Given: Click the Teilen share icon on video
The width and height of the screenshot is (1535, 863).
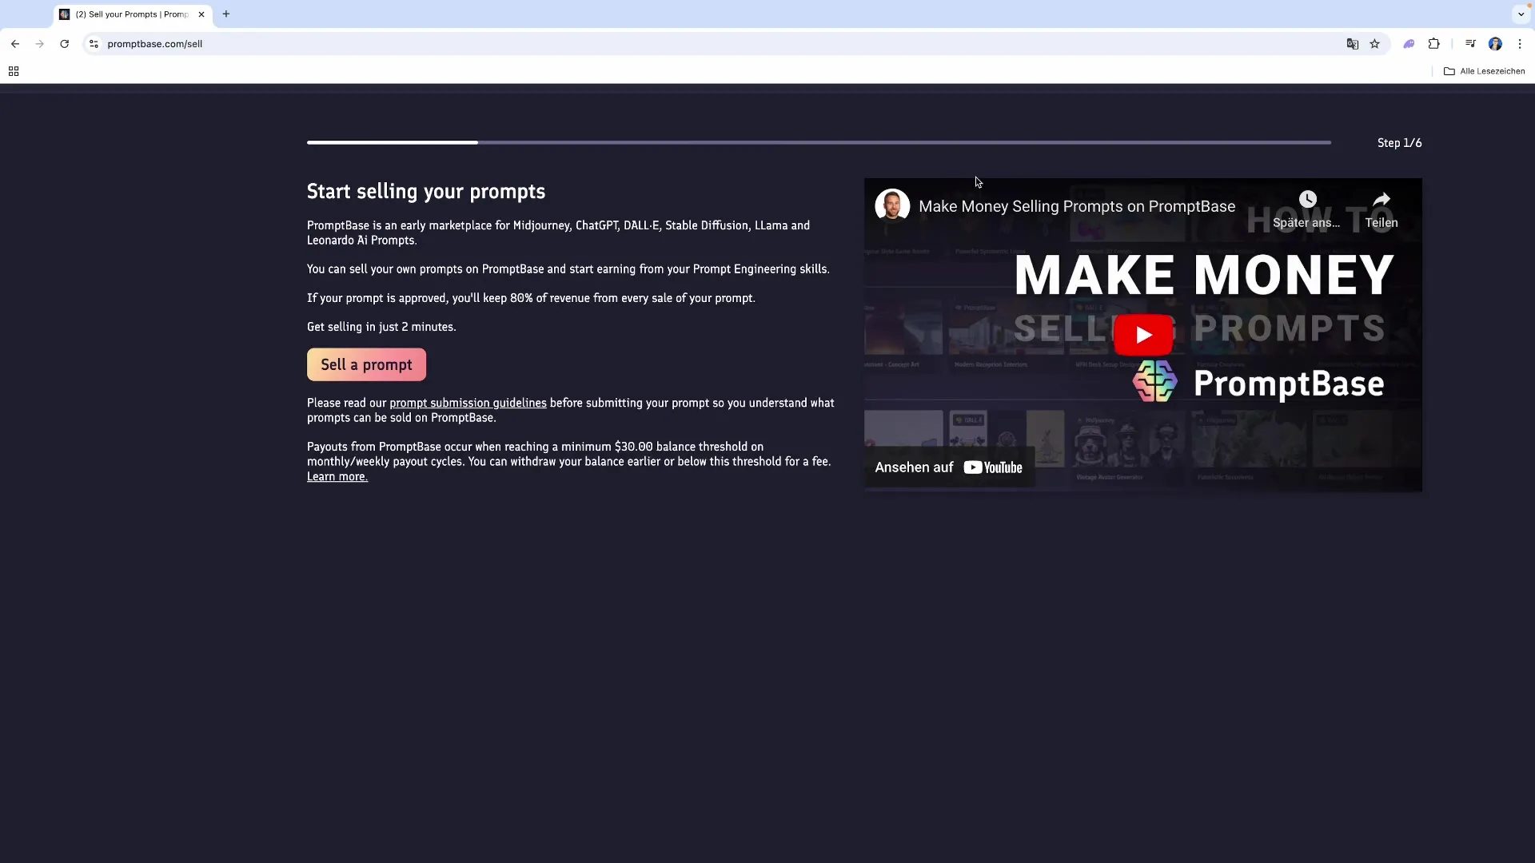Looking at the screenshot, I should pyautogui.click(x=1381, y=200).
